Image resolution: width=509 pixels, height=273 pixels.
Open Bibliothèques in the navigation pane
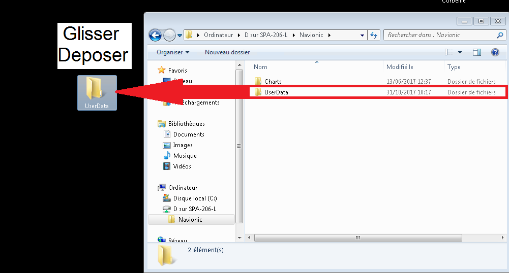(x=186, y=124)
